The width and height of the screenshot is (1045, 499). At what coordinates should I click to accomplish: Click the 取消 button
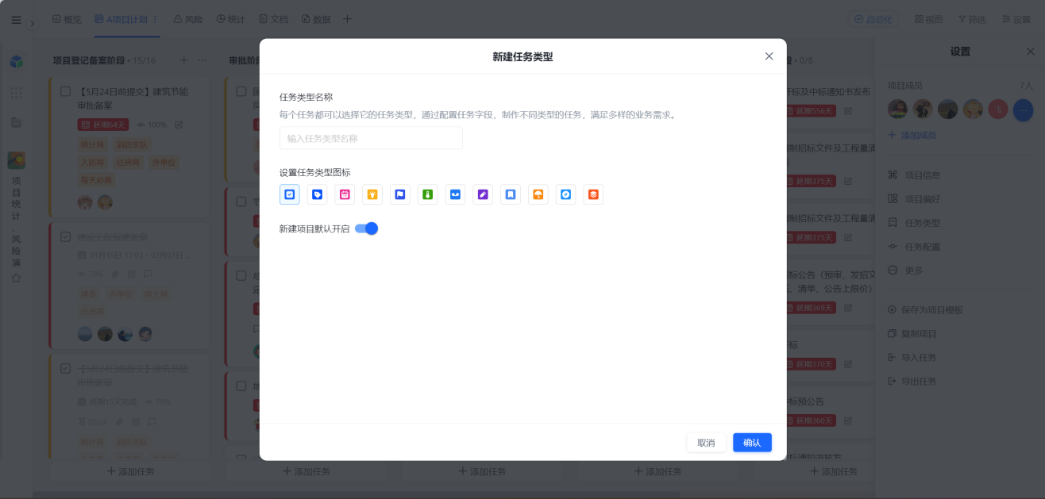tap(706, 443)
